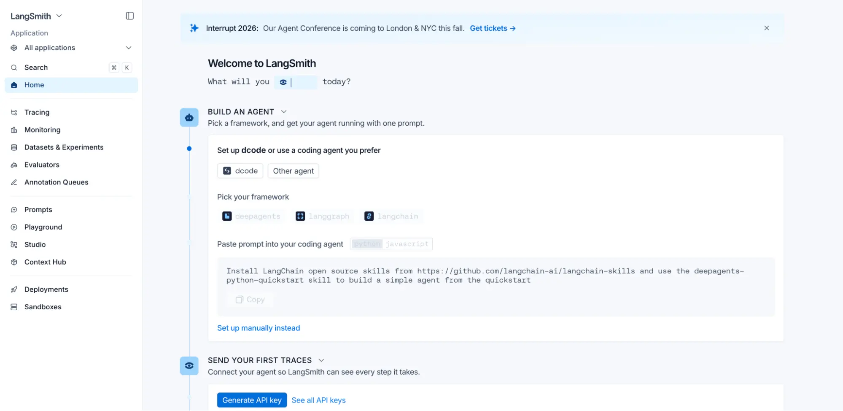Open the Playground page
This screenshot has height=411, width=843.
tap(71, 227)
